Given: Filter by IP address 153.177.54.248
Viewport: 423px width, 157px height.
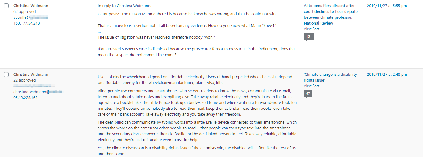Looking at the screenshot, I should point(27,23).
